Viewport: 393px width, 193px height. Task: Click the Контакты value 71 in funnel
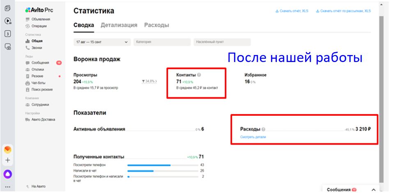[179, 81]
